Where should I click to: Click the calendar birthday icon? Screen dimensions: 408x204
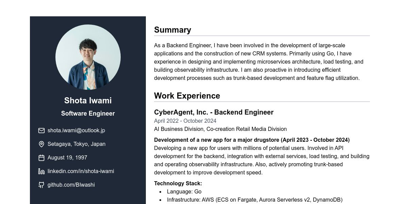[x=41, y=158]
